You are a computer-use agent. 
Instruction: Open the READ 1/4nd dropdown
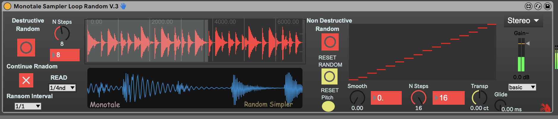pos(62,88)
